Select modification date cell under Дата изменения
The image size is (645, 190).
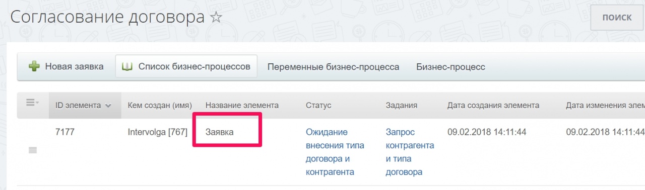point(605,132)
